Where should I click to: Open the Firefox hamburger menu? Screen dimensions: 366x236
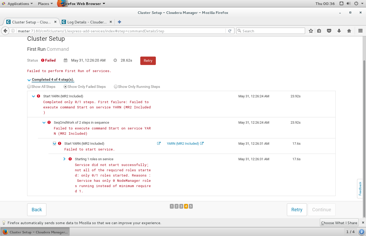pos(360,31)
